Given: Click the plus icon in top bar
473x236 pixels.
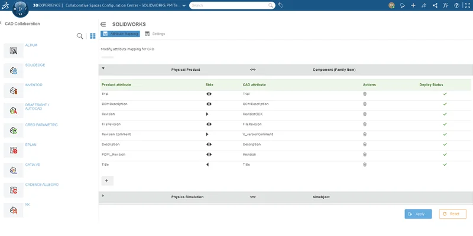Looking at the screenshot, I should click(413, 5).
